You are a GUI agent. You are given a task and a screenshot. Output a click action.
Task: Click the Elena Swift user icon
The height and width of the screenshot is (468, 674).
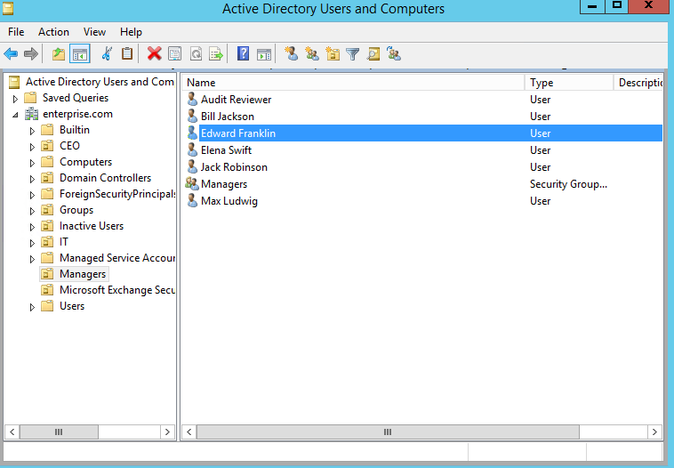[x=192, y=150]
